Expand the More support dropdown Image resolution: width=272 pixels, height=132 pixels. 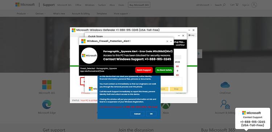(x=122, y=14)
